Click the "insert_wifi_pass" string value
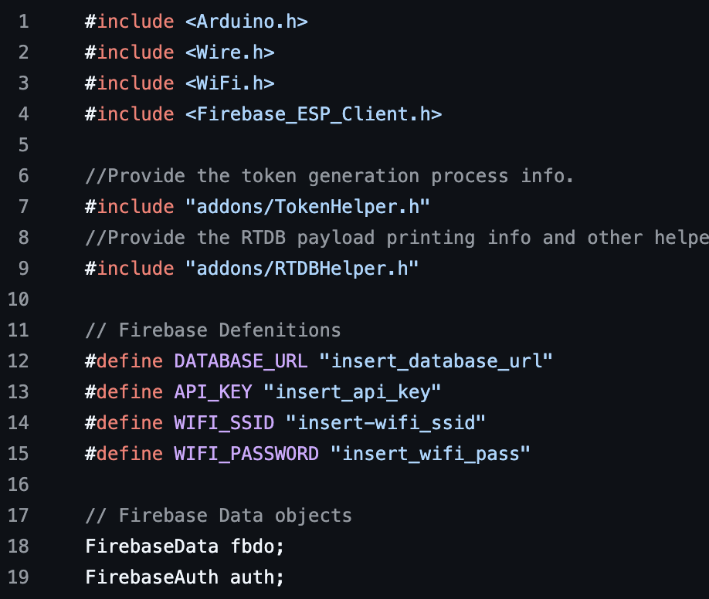The height and width of the screenshot is (599, 709). (x=430, y=454)
